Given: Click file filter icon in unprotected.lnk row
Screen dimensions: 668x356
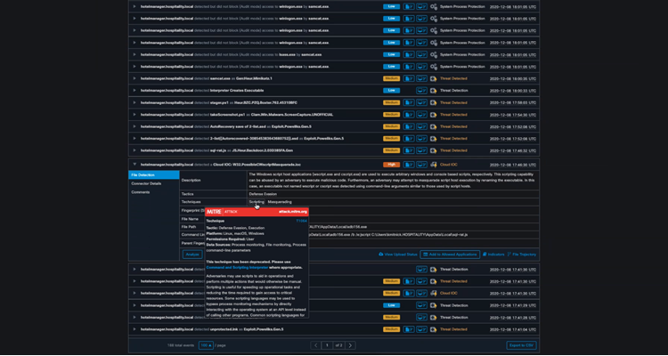Looking at the screenshot, I should pyautogui.click(x=409, y=329).
